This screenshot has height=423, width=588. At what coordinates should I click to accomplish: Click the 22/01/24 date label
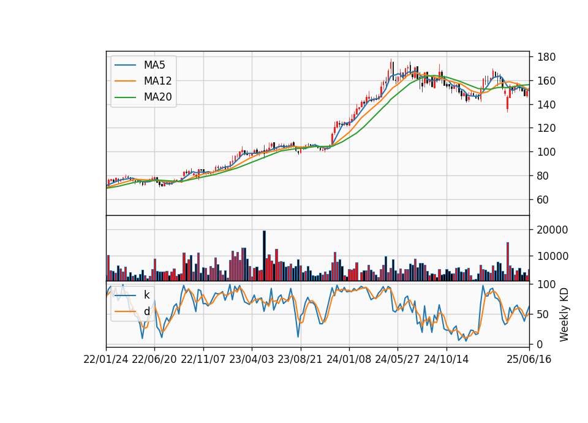tap(106, 359)
